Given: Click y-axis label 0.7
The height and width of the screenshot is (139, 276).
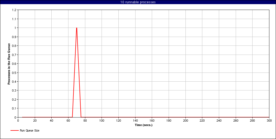Looking at the screenshot, I should point(14,55).
